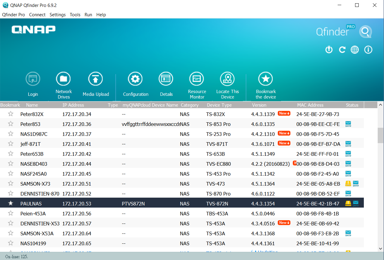Click warning icon on PAULNAS row

[x=348, y=203]
